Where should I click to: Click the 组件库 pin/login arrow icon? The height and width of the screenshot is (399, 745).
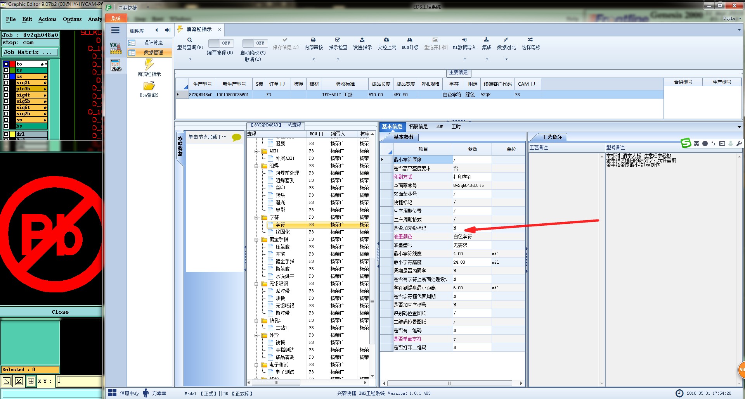167,30
